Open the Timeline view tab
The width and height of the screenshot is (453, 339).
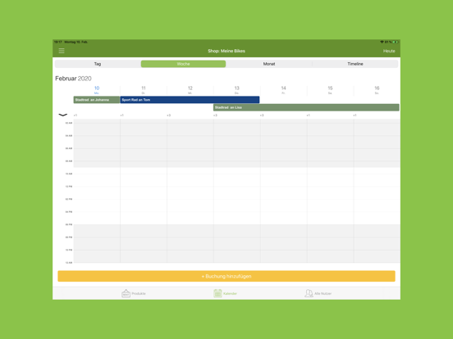[x=355, y=64]
